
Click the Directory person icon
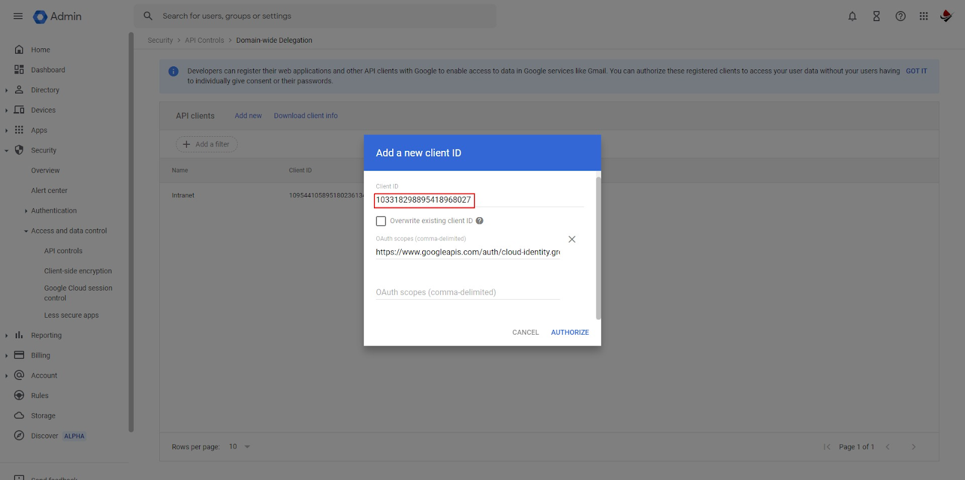pos(19,90)
